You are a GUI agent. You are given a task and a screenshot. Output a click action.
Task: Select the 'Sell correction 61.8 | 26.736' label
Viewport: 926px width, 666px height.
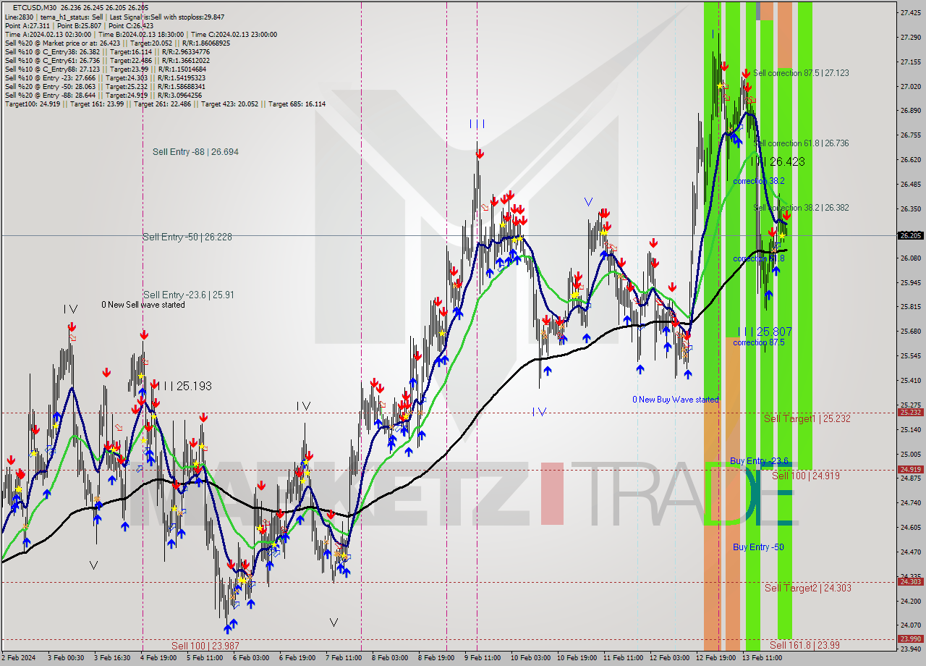tap(801, 143)
